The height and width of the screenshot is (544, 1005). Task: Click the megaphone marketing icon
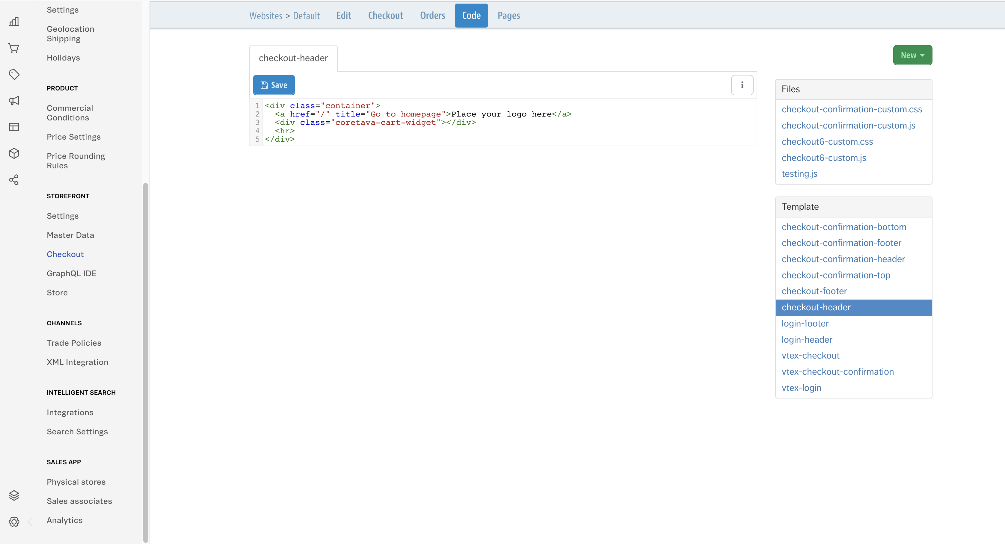click(14, 101)
